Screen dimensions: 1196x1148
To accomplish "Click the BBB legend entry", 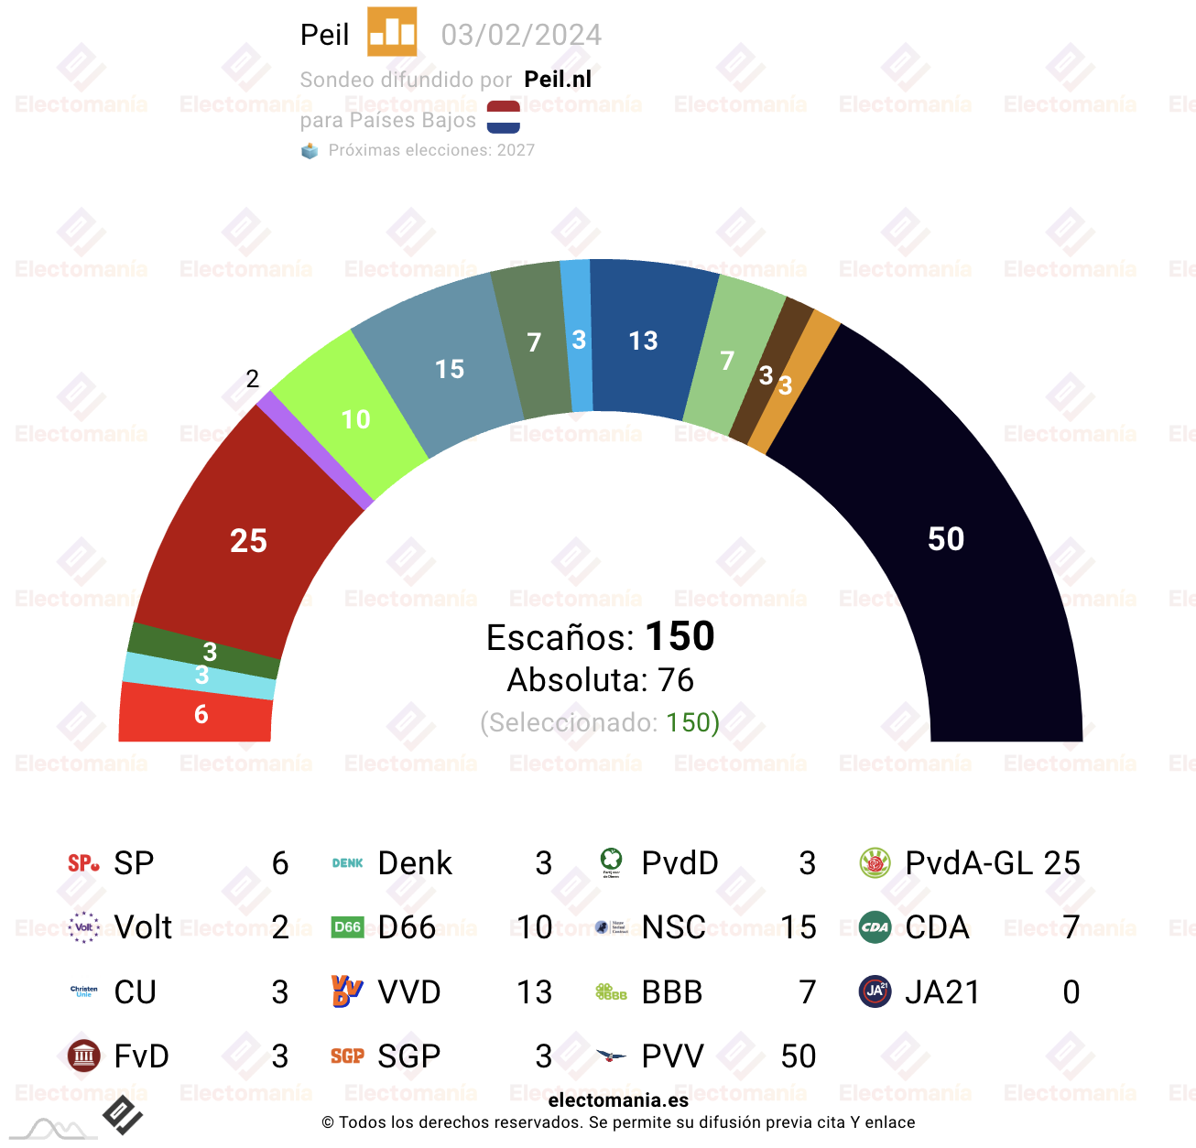I will (x=705, y=991).
